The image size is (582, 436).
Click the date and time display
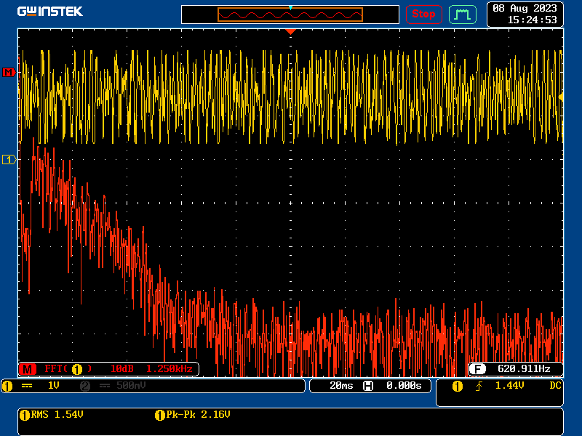click(x=525, y=14)
